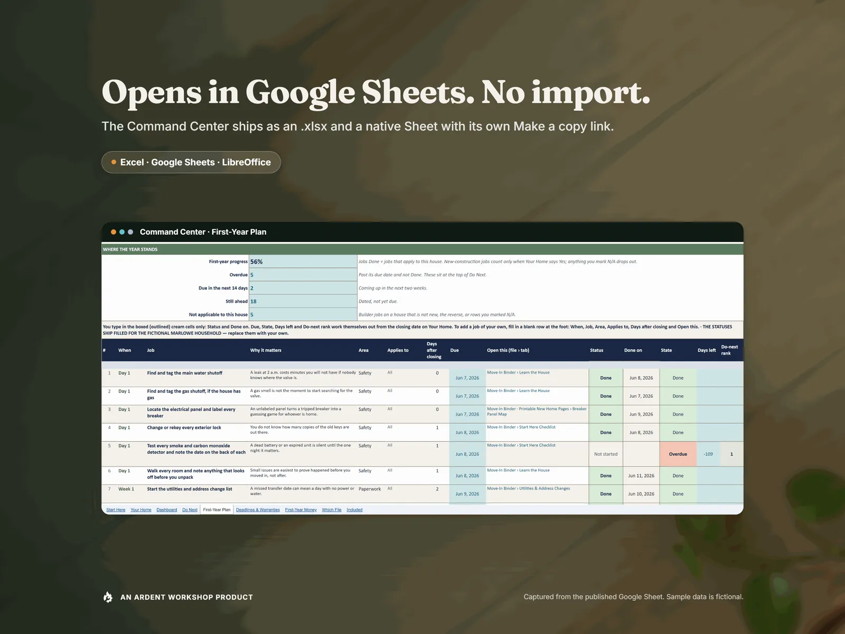Viewport: 845px width, 634px height.
Task: Click the Not applicable to this house value
Action: 303,314
